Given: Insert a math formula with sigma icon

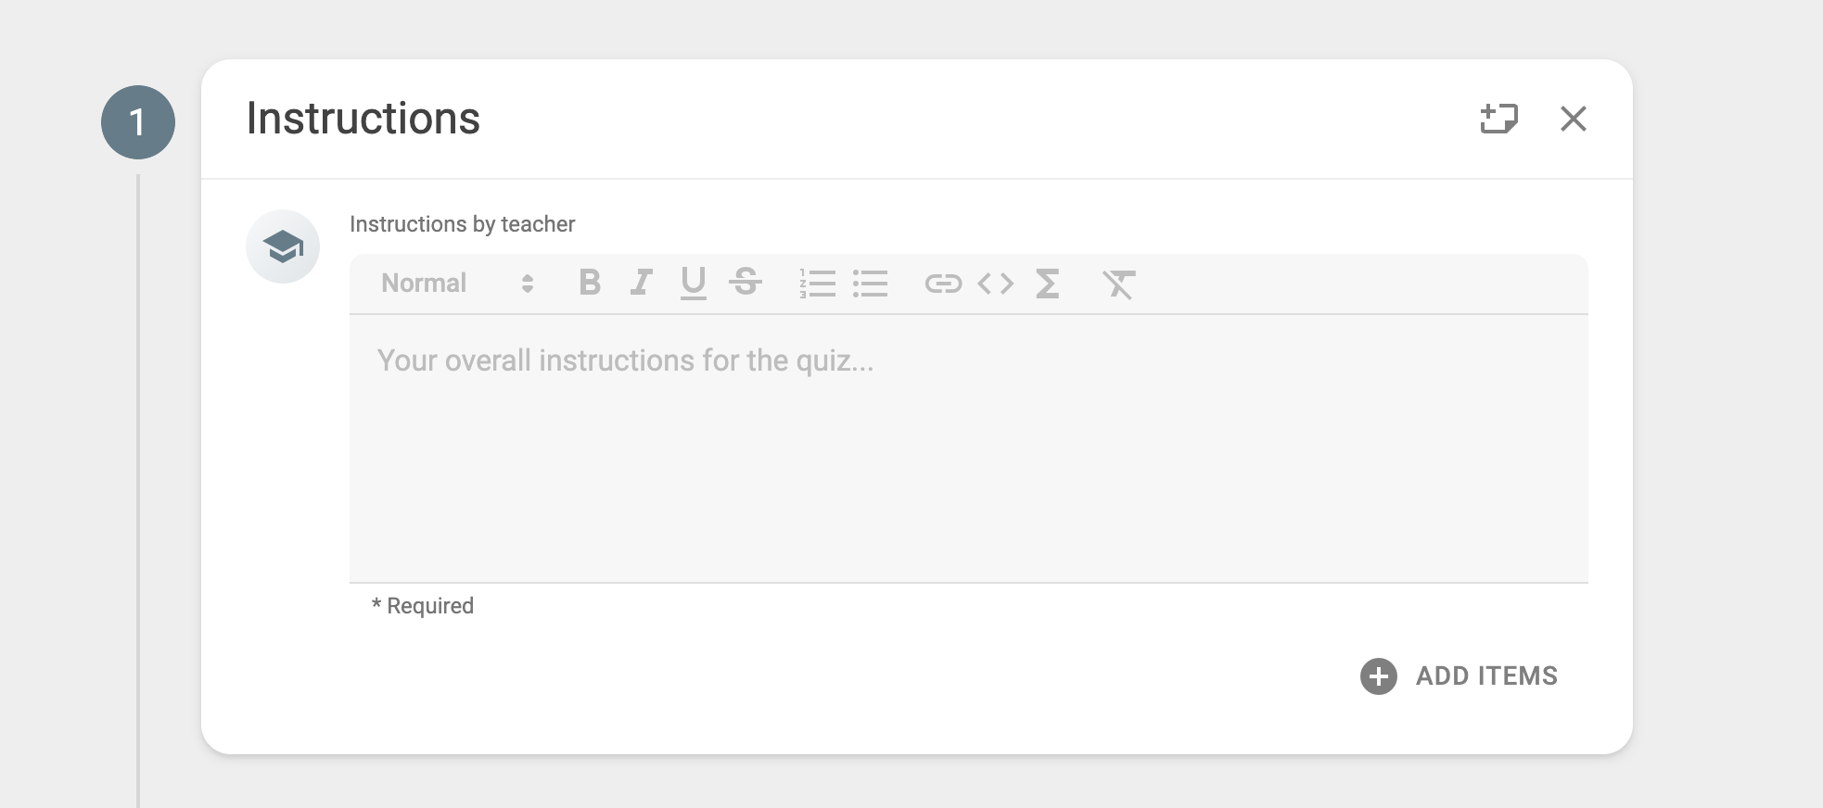Looking at the screenshot, I should point(1047,284).
